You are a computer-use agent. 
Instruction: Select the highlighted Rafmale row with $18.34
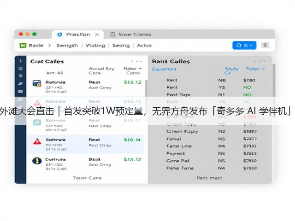86,144
